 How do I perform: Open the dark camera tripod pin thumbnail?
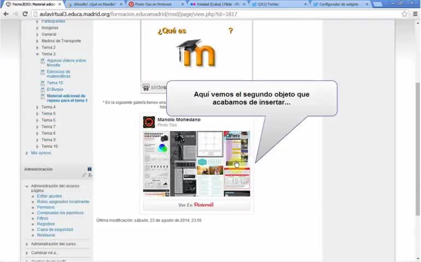183,146
